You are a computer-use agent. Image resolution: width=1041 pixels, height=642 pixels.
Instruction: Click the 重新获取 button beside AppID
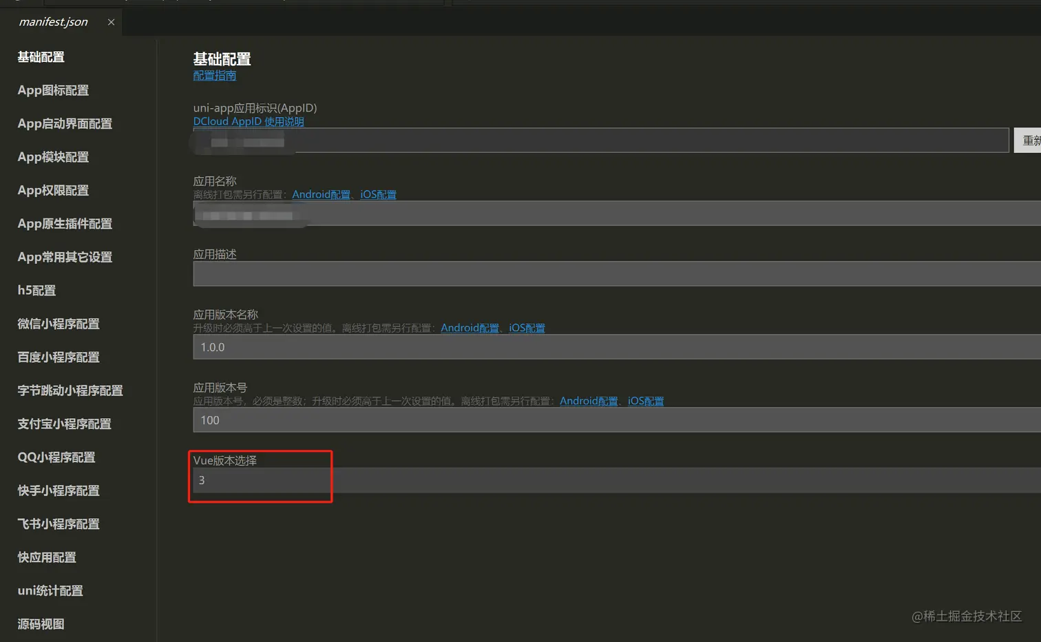click(1027, 141)
